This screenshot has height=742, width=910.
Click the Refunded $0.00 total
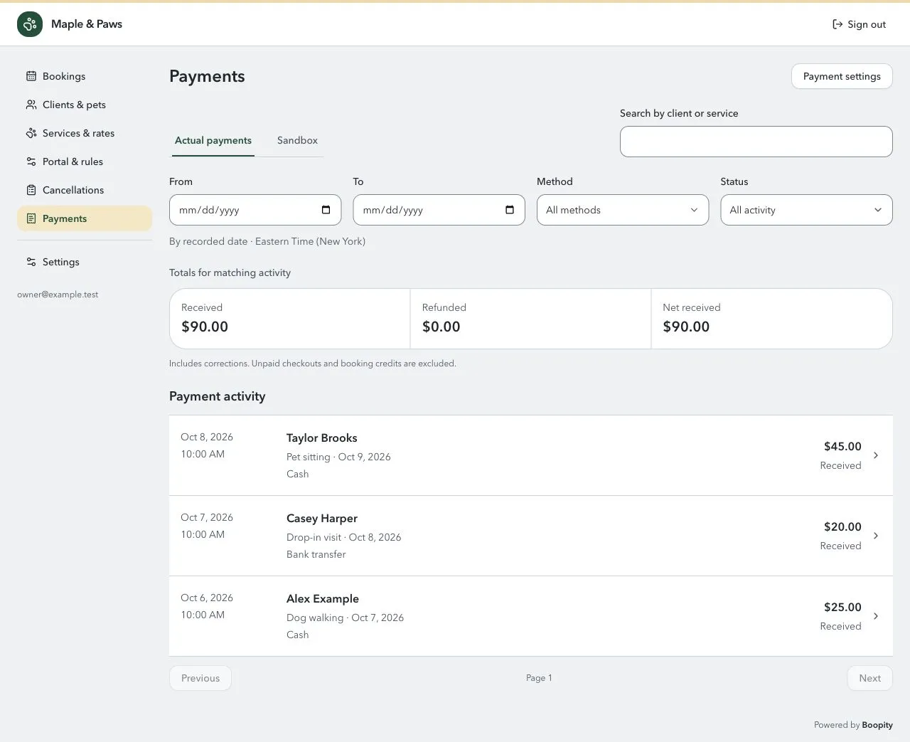[x=441, y=327]
